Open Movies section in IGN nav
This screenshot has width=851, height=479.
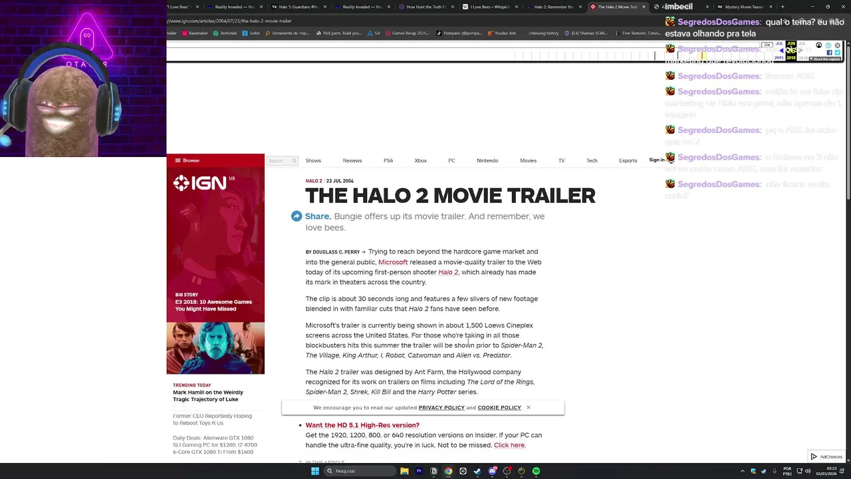click(529, 160)
